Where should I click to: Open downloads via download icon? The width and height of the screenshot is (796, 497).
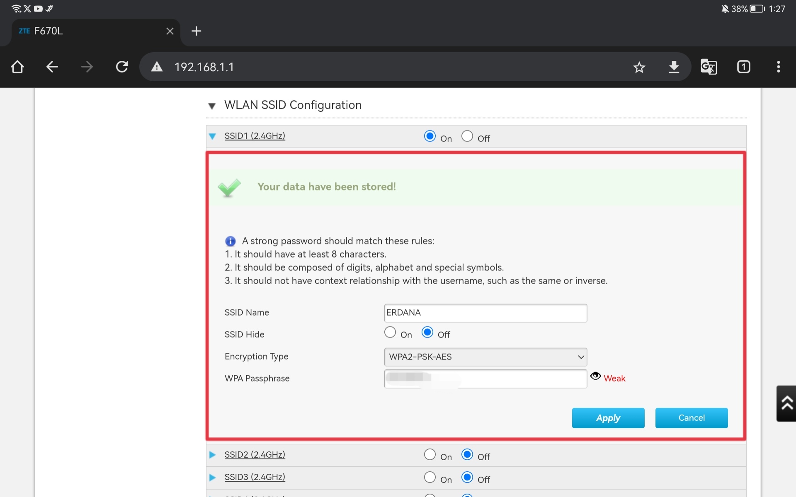tap(674, 67)
